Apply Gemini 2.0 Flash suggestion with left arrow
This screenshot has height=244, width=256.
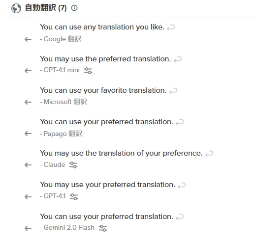click(28, 228)
